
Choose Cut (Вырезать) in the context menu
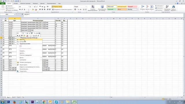[29, 40]
